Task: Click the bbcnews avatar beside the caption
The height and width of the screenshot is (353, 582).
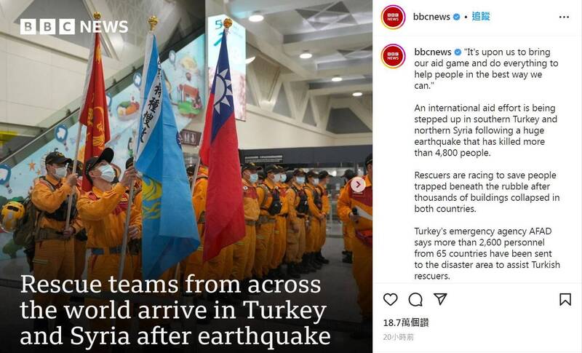Action: pos(393,55)
